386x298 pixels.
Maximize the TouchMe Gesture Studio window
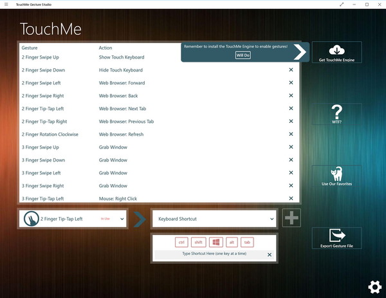click(x=367, y=5)
